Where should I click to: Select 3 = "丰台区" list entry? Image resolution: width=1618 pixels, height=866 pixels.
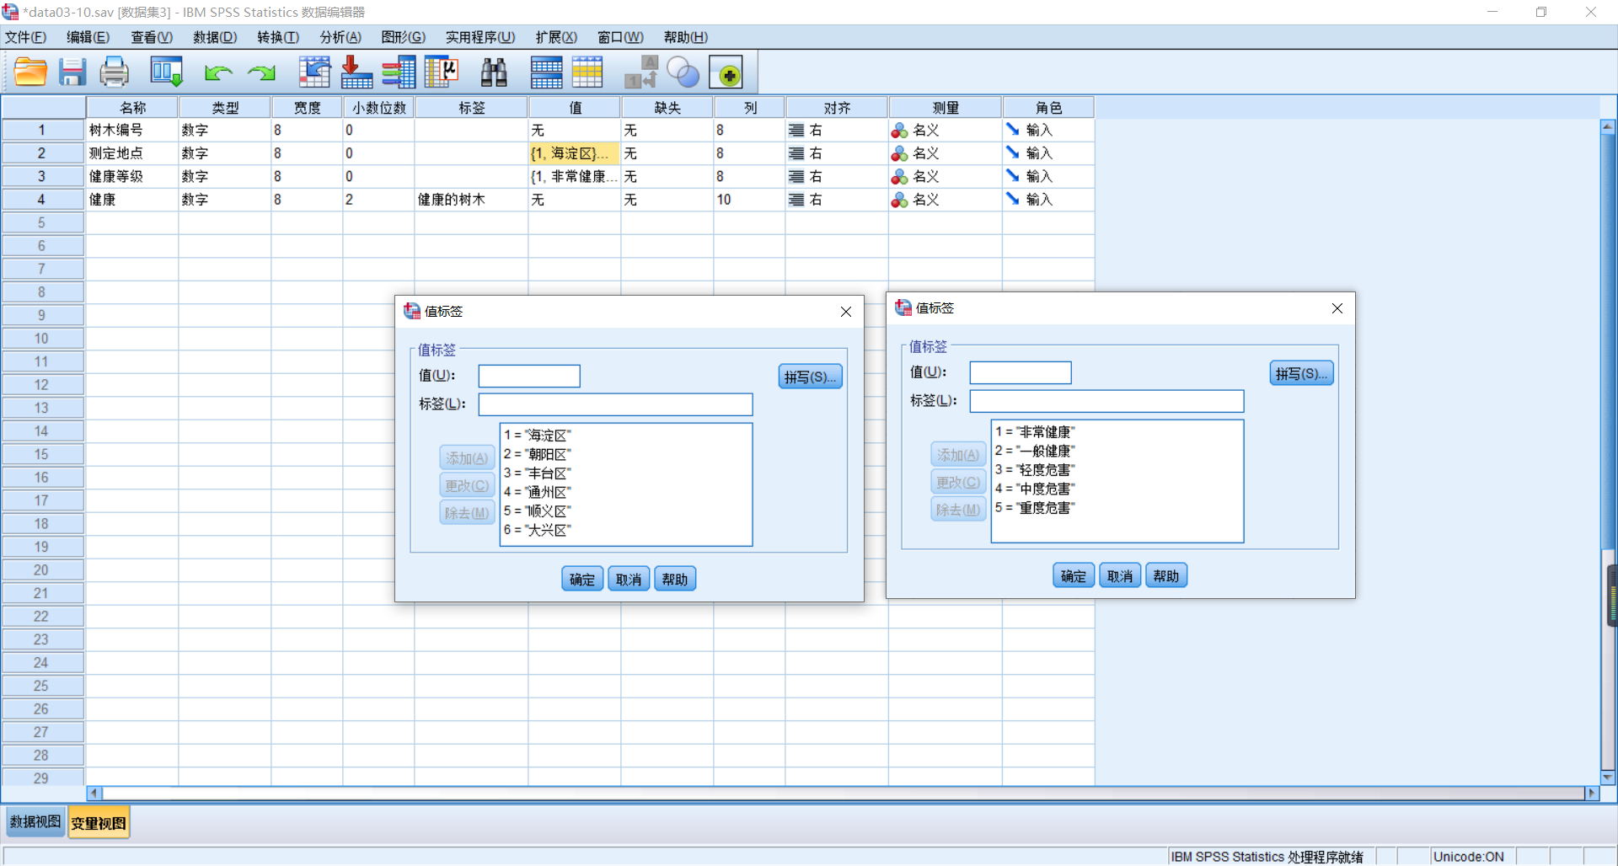538,473
